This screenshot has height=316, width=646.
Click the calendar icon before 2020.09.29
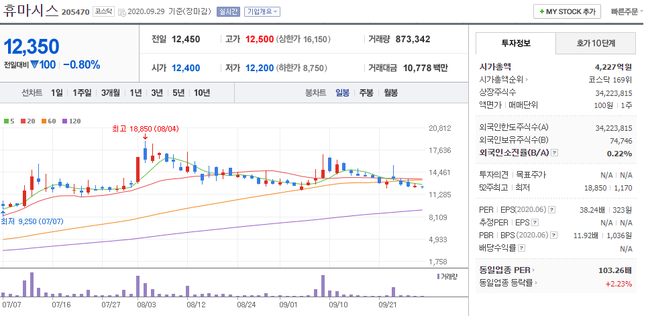point(121,12)
